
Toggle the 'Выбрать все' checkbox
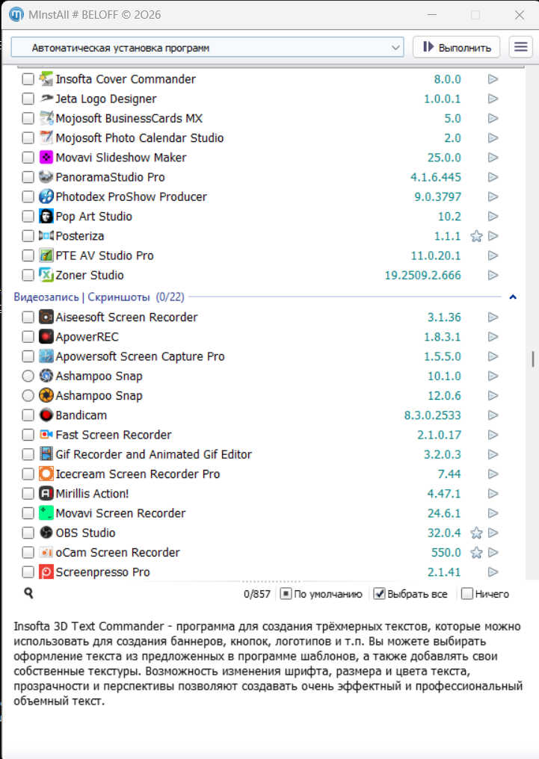[379, 593]
